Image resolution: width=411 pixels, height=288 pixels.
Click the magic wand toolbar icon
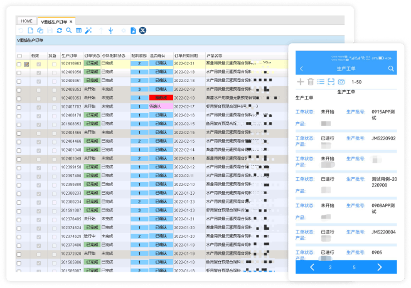click(88, 30)
